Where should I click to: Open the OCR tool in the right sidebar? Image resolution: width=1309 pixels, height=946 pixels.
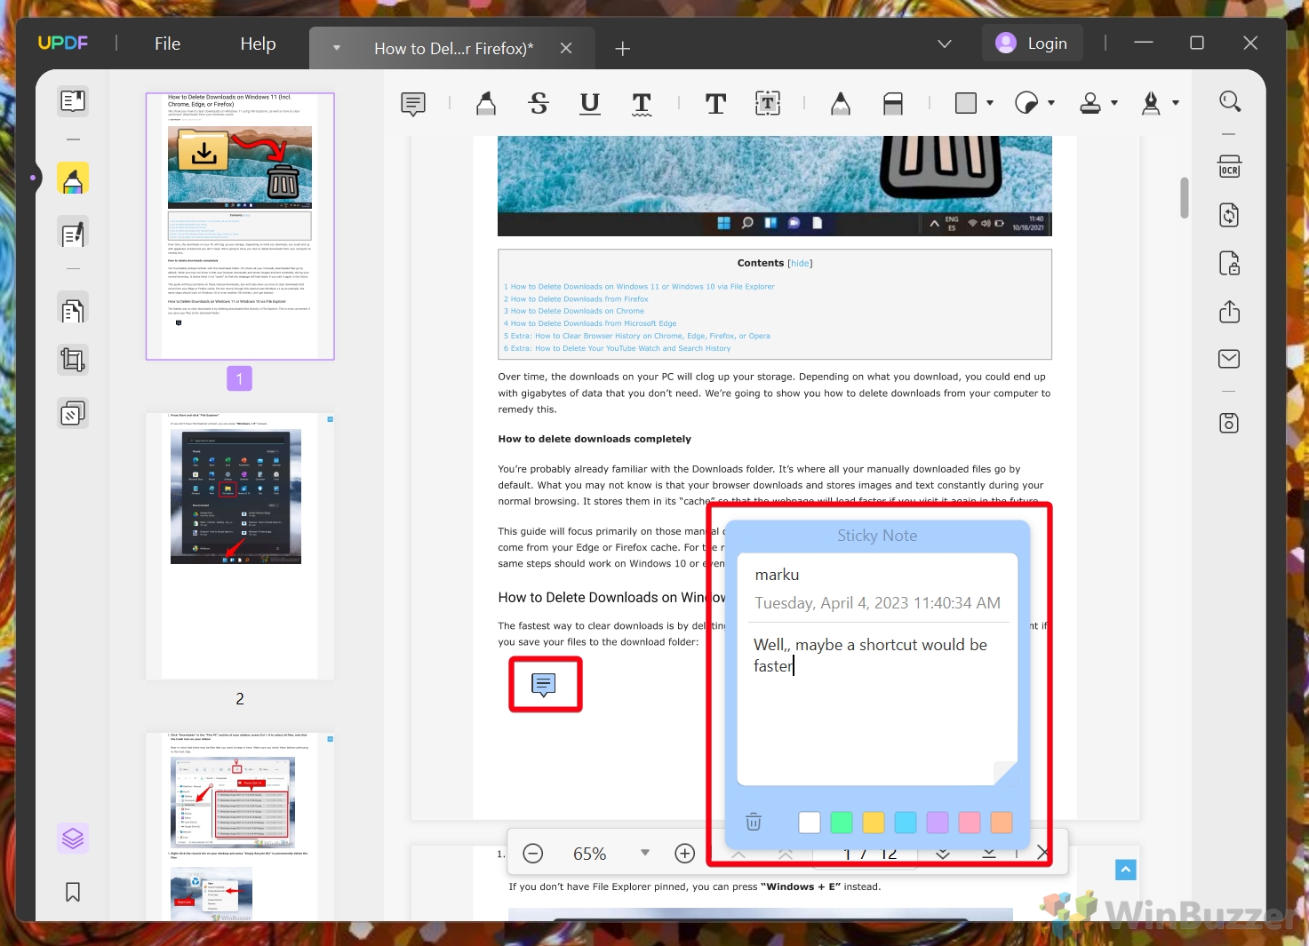pos(1229,166)
